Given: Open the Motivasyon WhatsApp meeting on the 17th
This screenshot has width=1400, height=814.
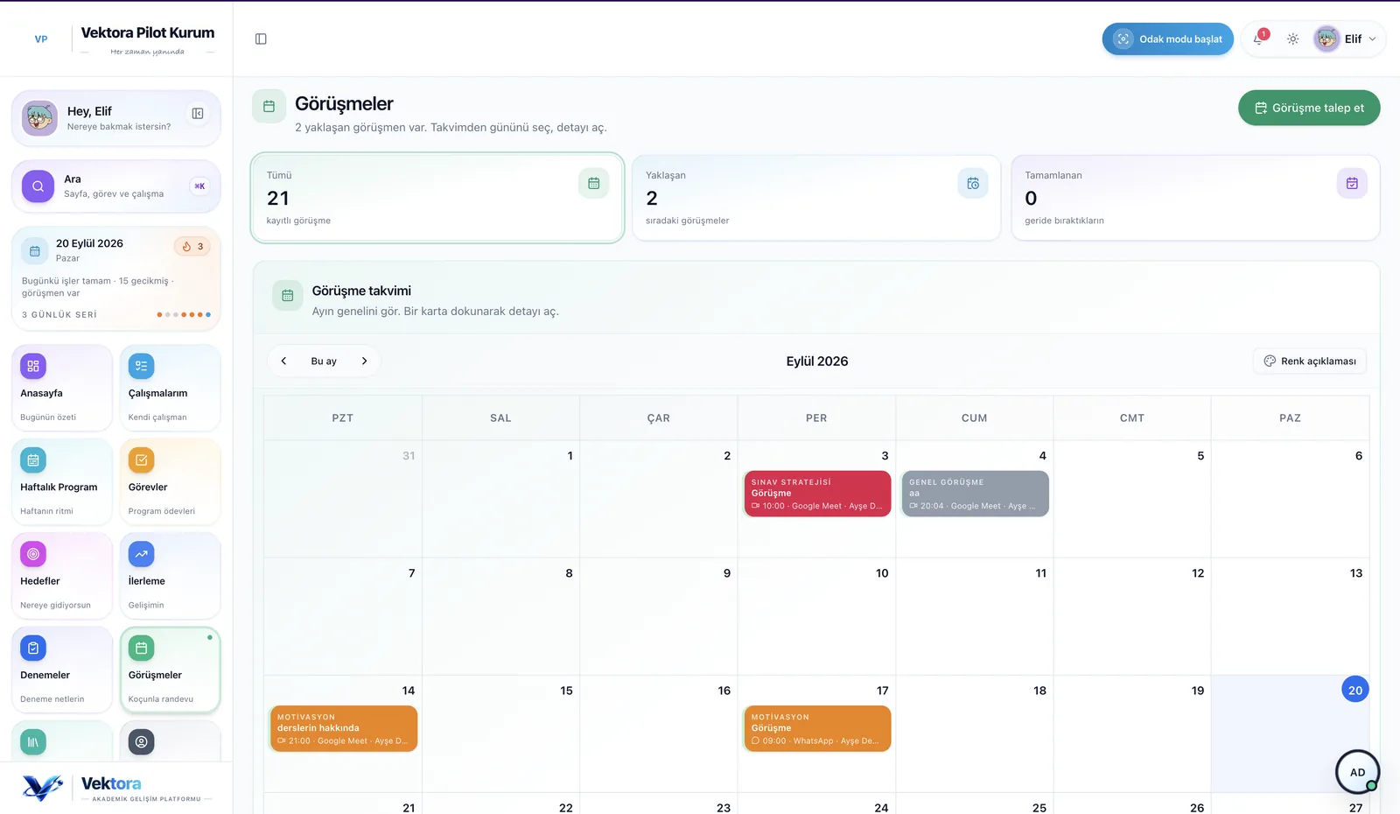Looking at the screenshot, I should [x=817, y=728].
